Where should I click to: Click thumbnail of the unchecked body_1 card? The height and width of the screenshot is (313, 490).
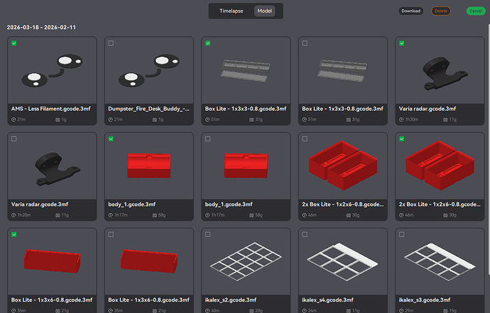click(246, 166)
